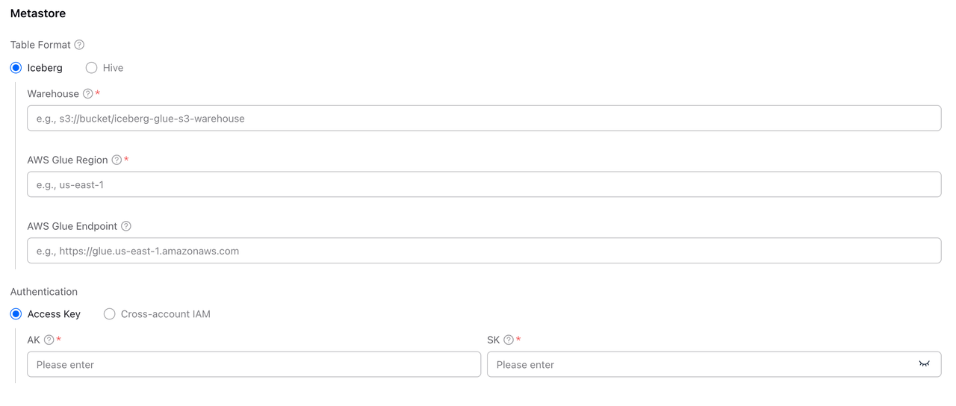
Task: Click the AWS Glue Region help icon
Action: (x=117, y=160)
